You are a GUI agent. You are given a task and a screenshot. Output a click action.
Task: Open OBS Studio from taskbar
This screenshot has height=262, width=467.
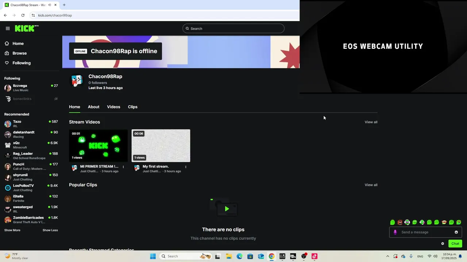304,257
